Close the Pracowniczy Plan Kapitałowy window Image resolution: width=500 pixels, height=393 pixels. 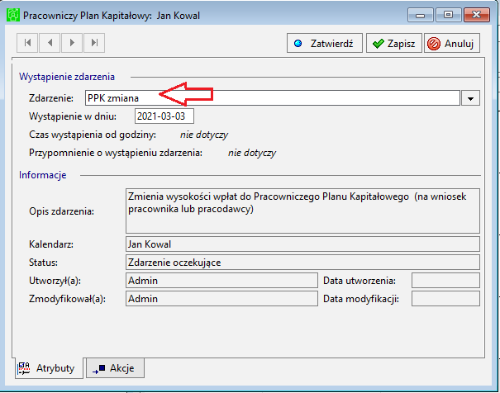(x=477, y=15)
